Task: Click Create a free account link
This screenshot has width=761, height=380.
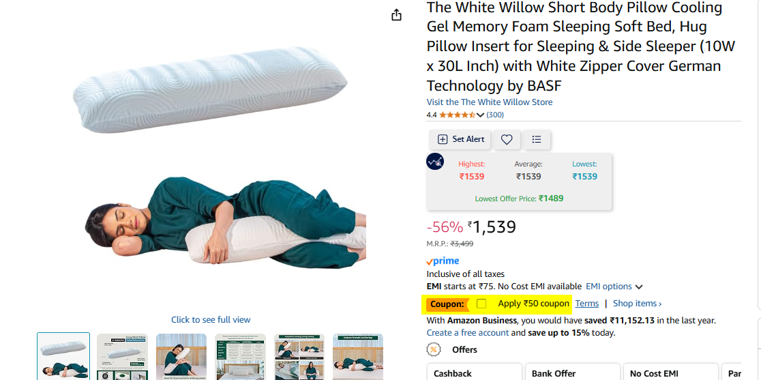Action: [468, 332]
